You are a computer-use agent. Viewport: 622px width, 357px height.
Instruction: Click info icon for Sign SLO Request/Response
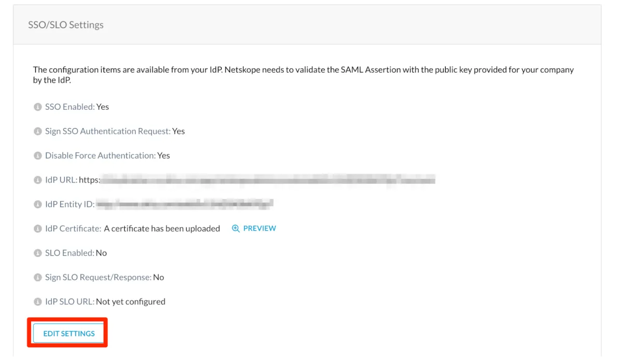pos(37,278)
